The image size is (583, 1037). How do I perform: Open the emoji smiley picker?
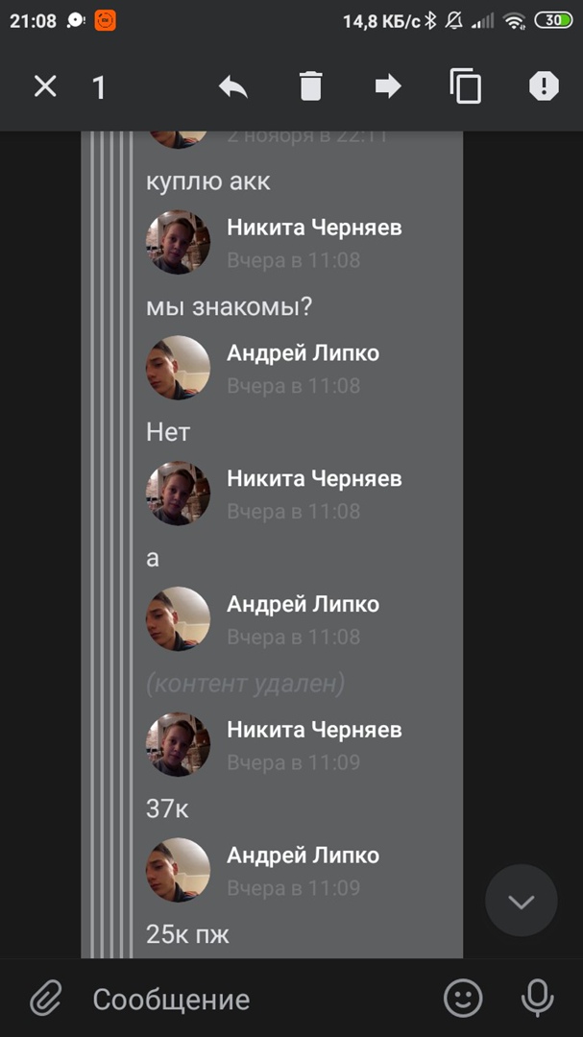(463, 998)
